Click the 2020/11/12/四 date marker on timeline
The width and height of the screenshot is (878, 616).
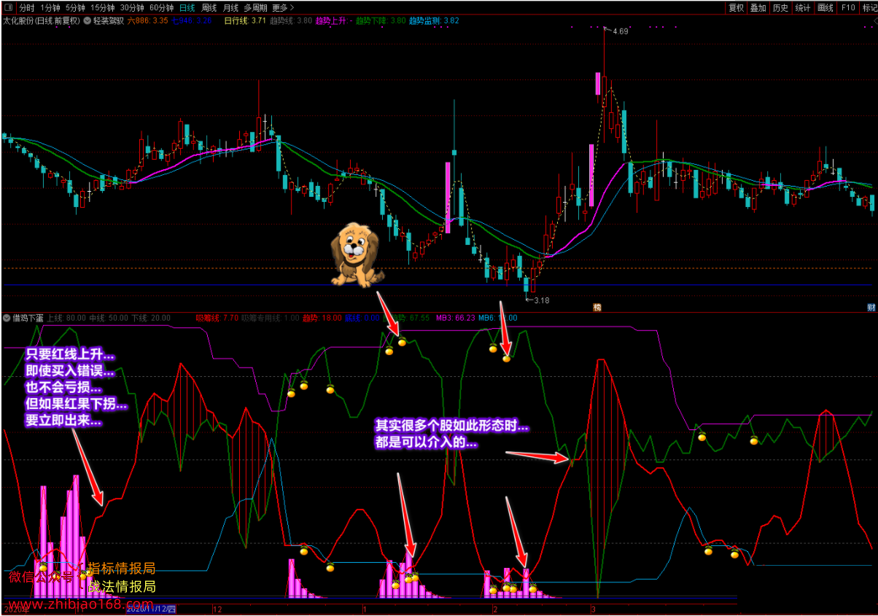[x=152, y=608]
